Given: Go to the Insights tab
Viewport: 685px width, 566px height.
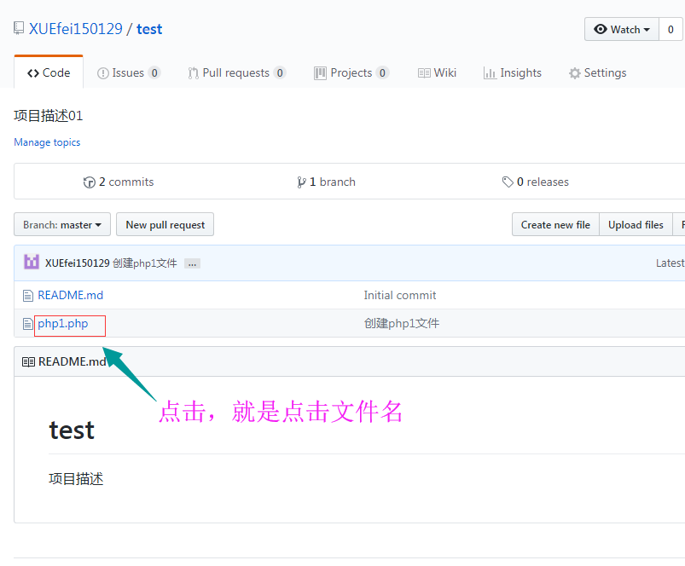Looking at the screenshot, I should tap(513, 72).
